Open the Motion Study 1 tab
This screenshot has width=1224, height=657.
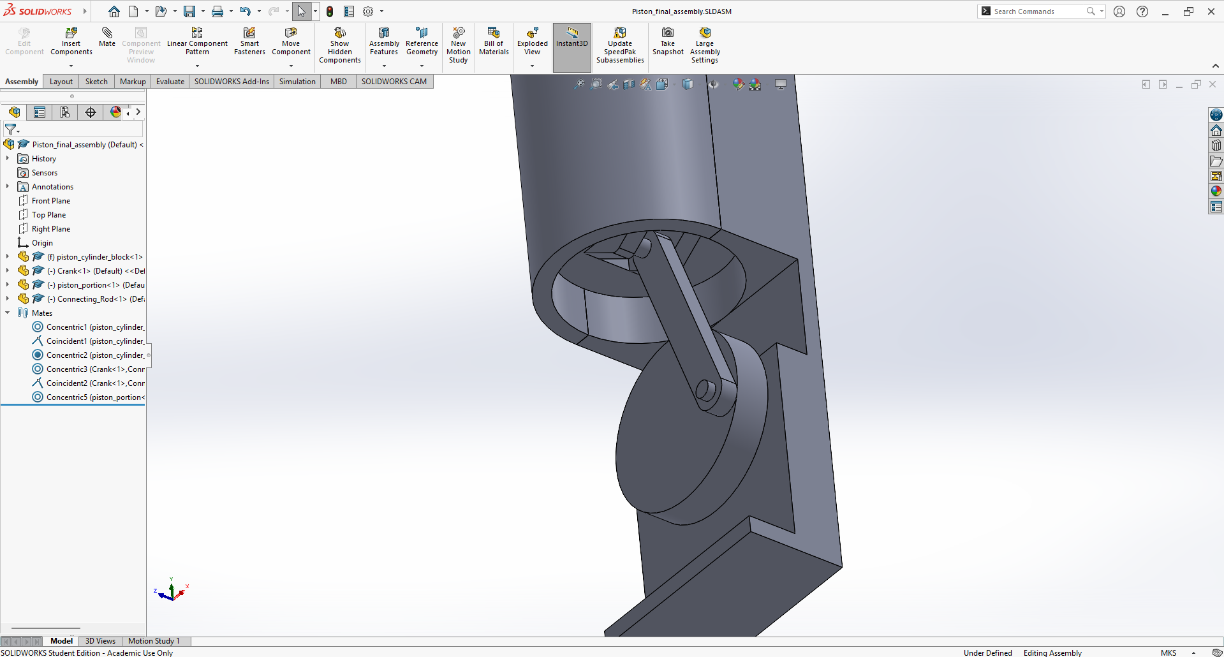154,641
